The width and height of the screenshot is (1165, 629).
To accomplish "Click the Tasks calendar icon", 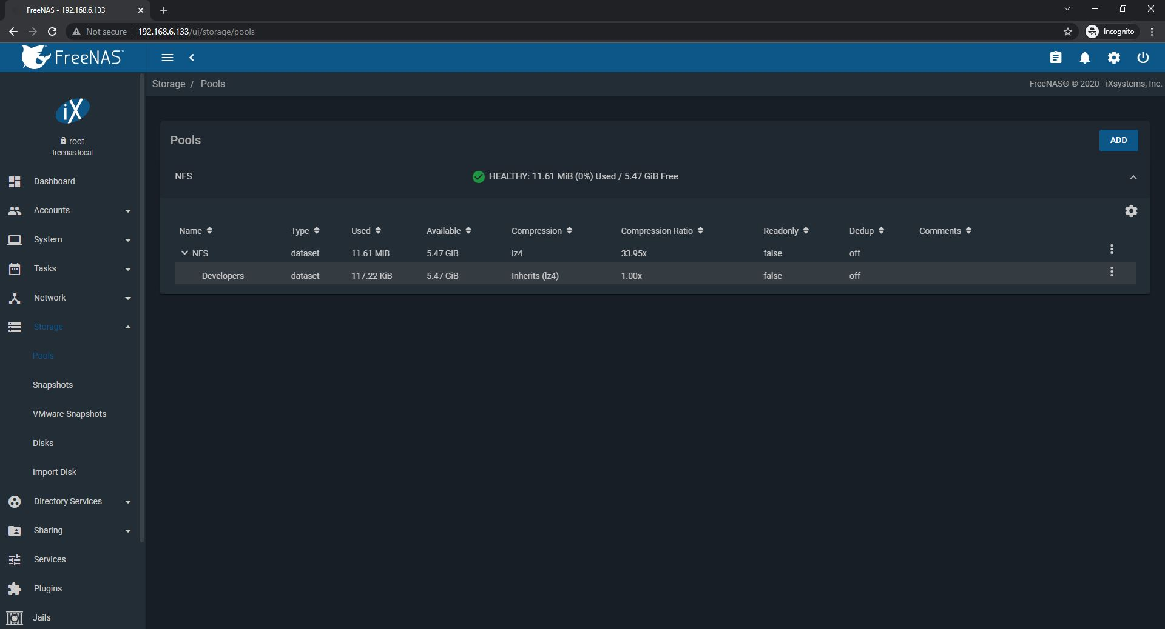I will click(15, 268).
